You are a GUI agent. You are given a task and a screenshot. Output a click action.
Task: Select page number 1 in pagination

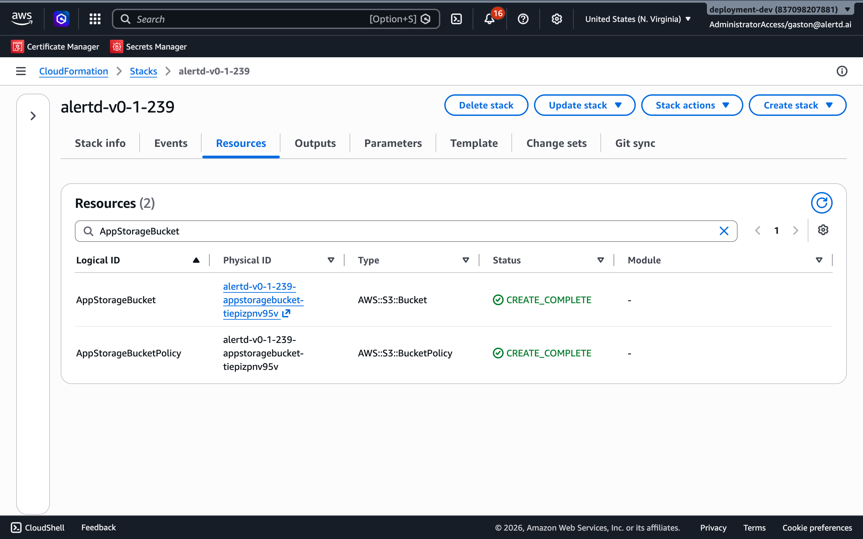[776, 231]
